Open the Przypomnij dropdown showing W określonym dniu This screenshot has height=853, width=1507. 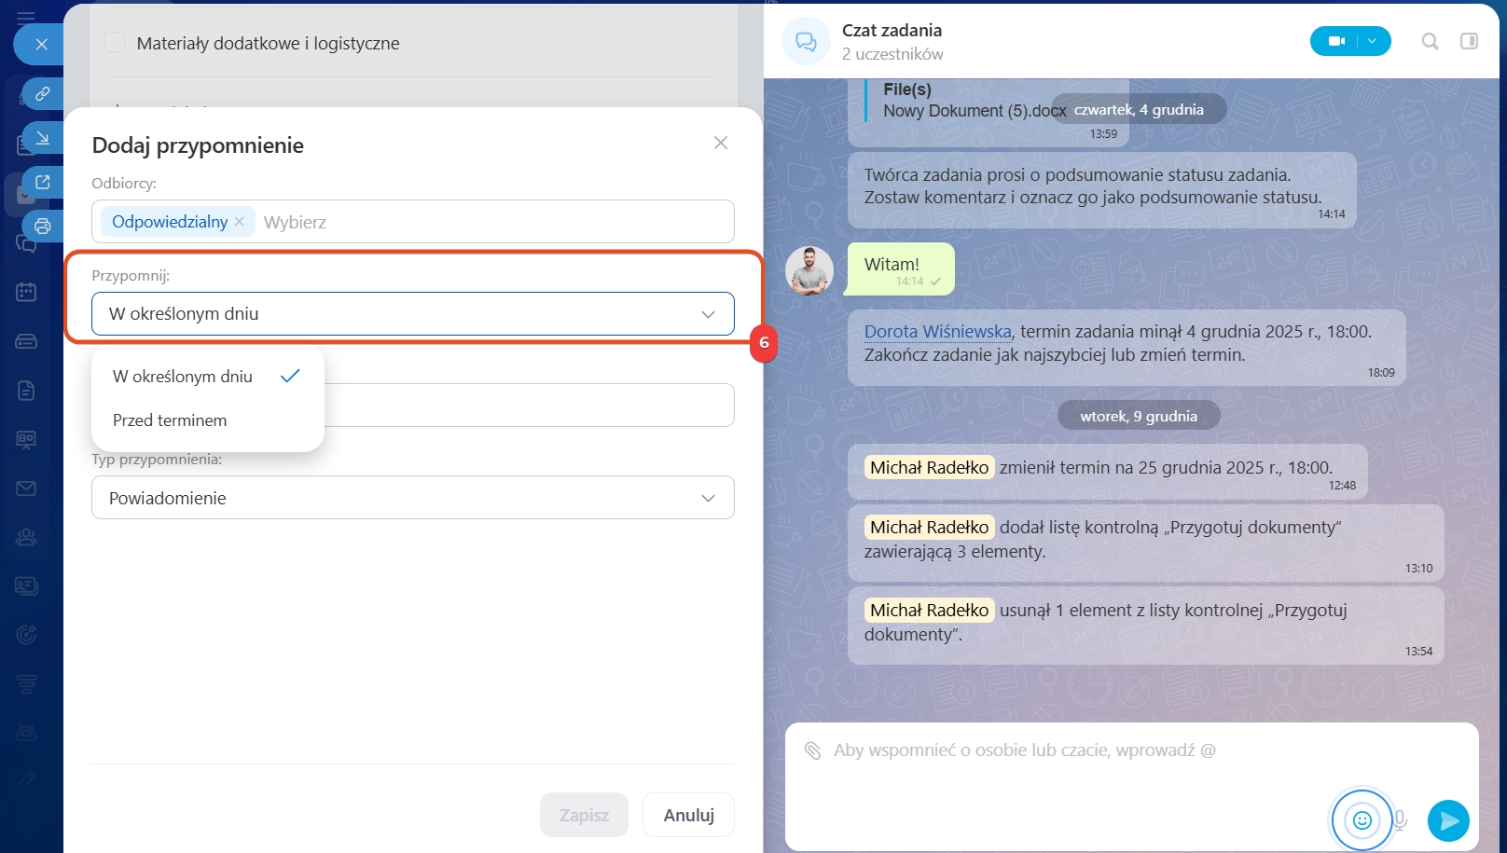[413, 314]
